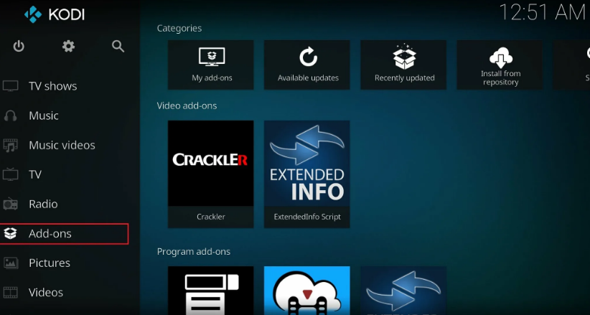Open search with the magnifier icon
Screen dimensions: 590x315
point(118,47)
